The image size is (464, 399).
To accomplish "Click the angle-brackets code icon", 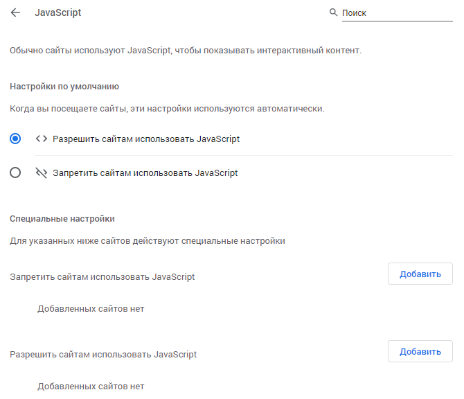I will (x=41, y=139).
